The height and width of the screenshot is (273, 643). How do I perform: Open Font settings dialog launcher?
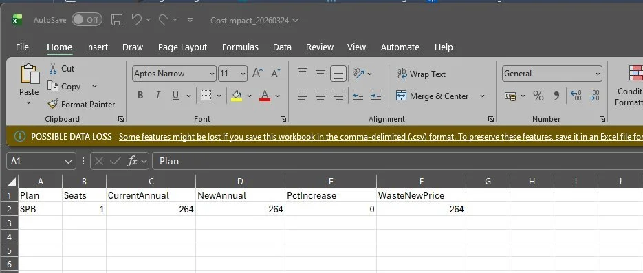pyautogui.click(x=283, y=119)
